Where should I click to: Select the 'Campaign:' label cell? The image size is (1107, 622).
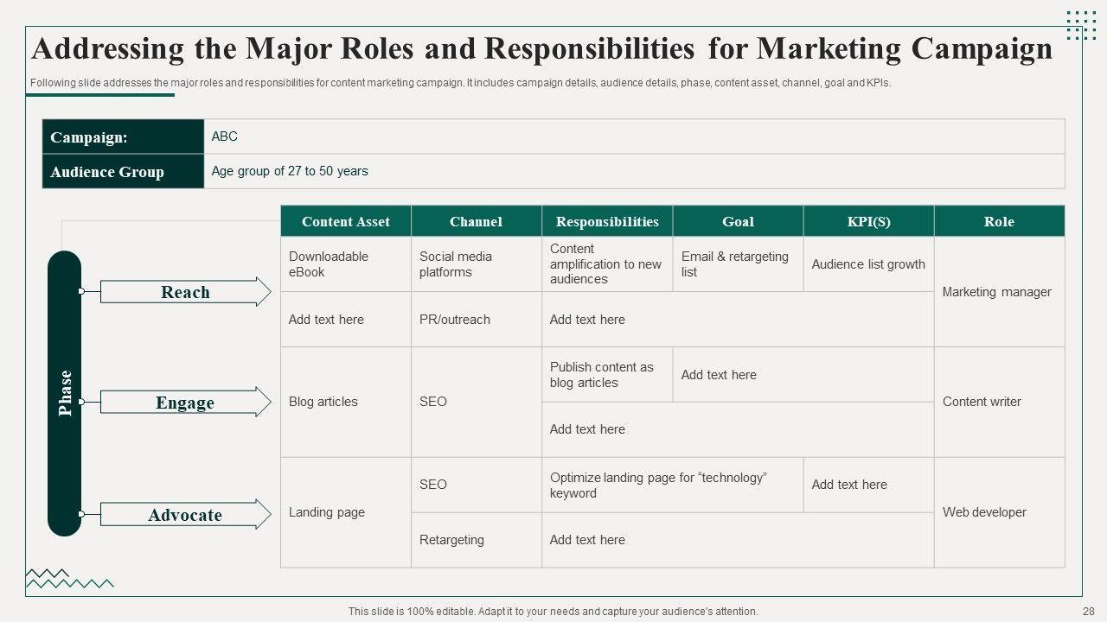(123, 136)
